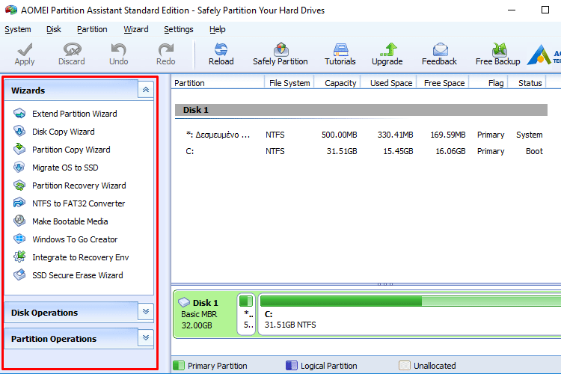Click the SSD Secure Erase Wizard icon

[19, 275]
